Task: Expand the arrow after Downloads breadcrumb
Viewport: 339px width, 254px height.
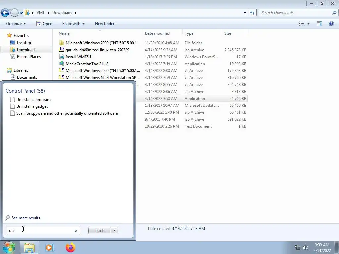Action: (x=76, y=13)
